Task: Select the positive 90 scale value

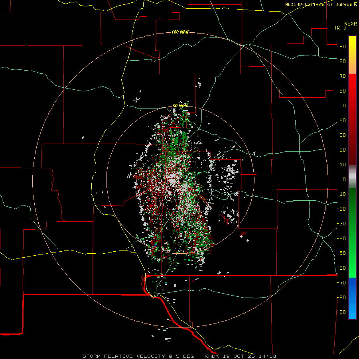Action: 343,47
